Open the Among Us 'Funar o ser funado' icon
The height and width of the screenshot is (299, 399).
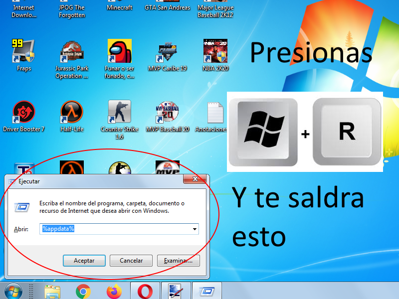tap(119, 52)
